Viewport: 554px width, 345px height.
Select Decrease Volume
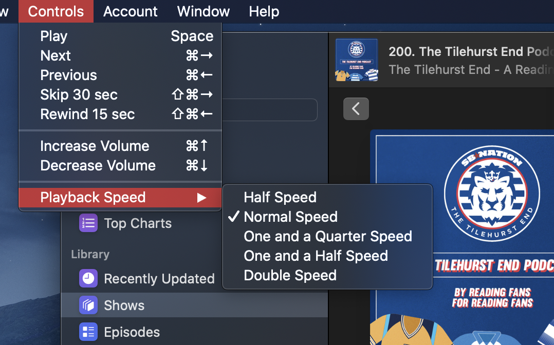point(120,165)
